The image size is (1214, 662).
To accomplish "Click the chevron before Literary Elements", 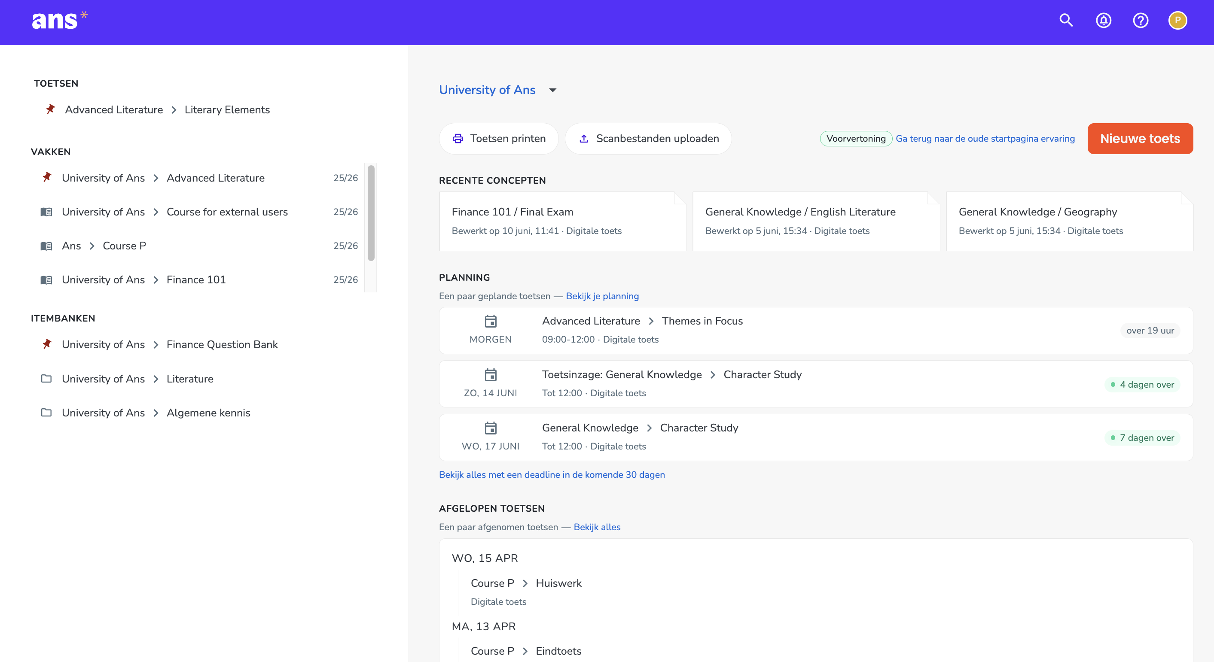I will [174, 110].
